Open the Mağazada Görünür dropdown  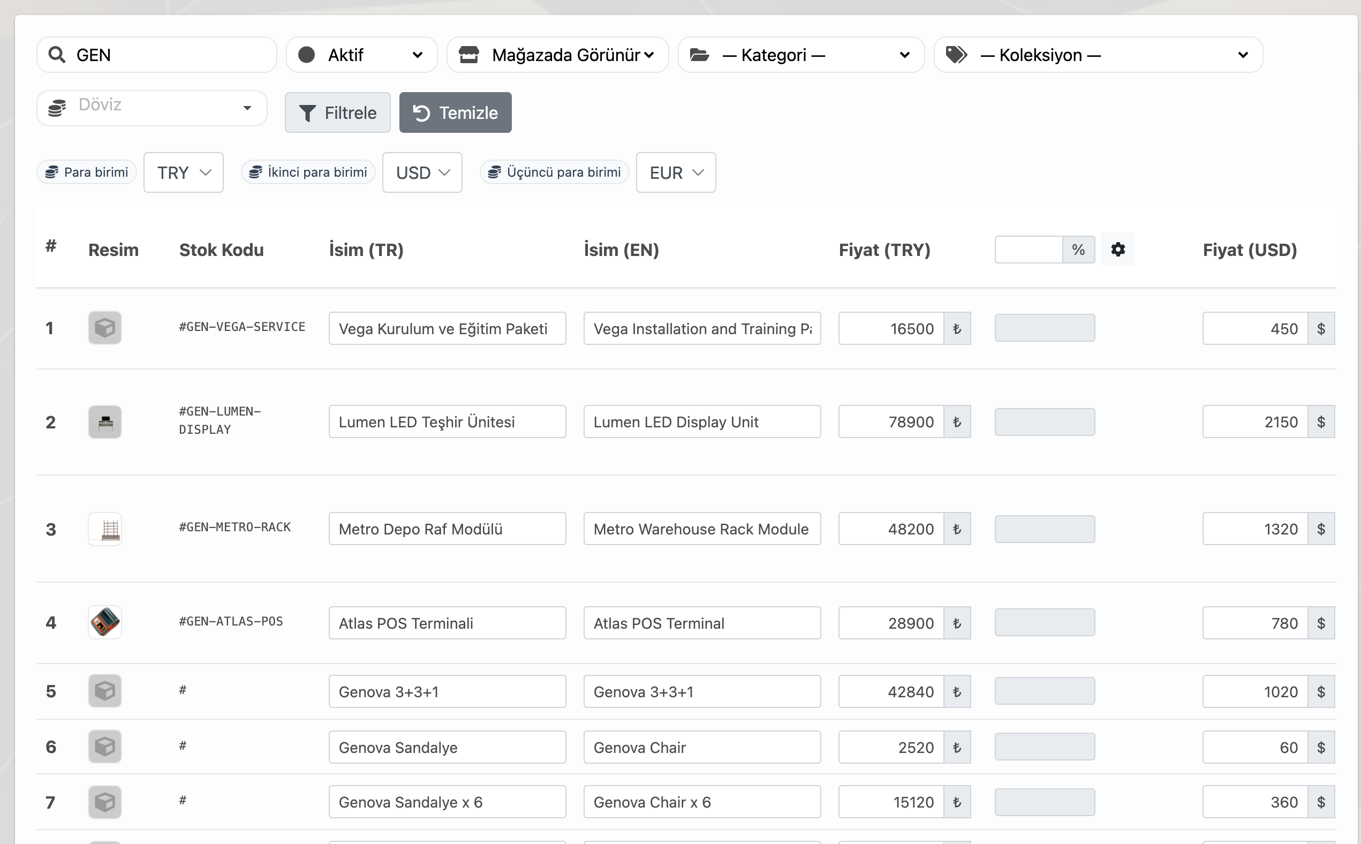(557, 55)
